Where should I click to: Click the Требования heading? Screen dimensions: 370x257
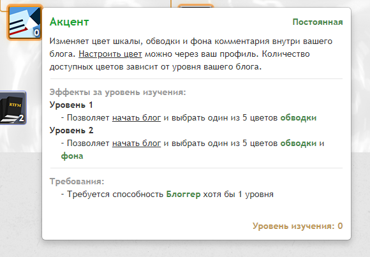pyautogui.click(x=77, y=181)
